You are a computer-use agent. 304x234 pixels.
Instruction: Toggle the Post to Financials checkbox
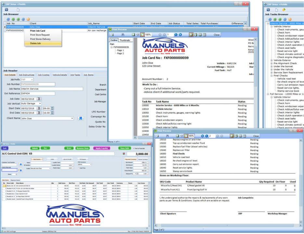pos(134,148)
